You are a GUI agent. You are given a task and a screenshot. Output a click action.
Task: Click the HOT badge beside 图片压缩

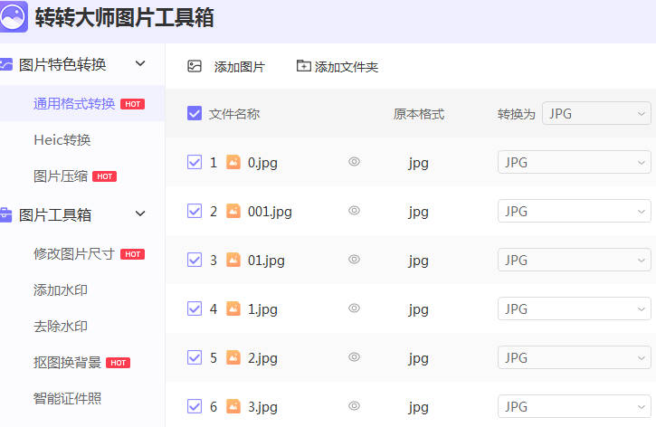[105, 176]
